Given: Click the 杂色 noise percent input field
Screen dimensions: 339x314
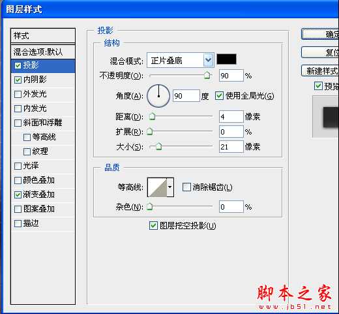Looking at the screenshot, I should pyautogui.click(x=231, y=206).
